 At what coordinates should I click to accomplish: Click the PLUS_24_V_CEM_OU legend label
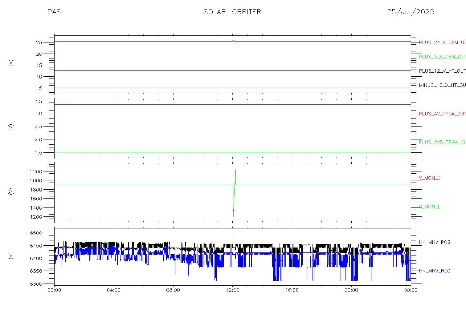tap(442, 42)
